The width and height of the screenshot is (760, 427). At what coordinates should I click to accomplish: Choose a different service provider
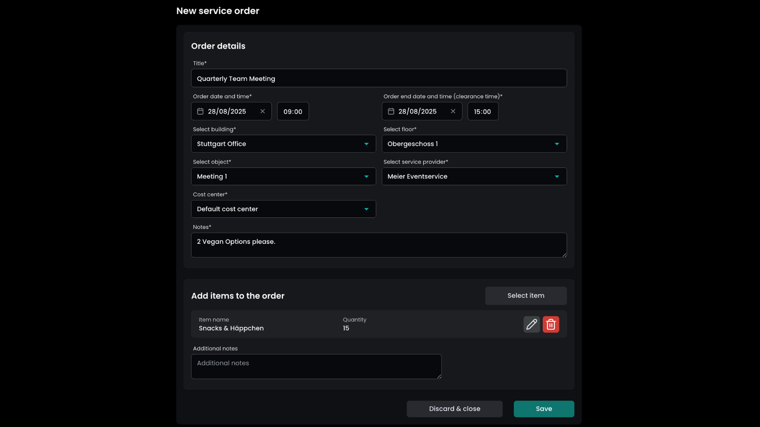(474, 176)
